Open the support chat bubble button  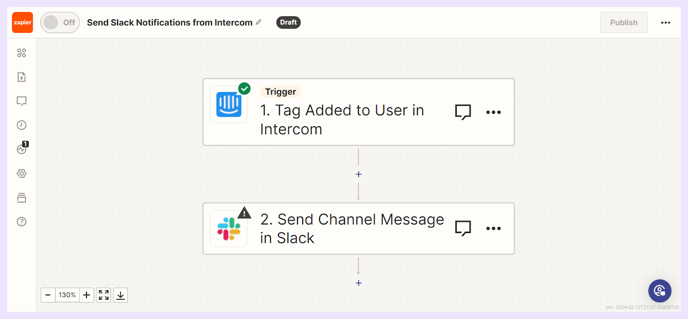[x=660, y=291]
